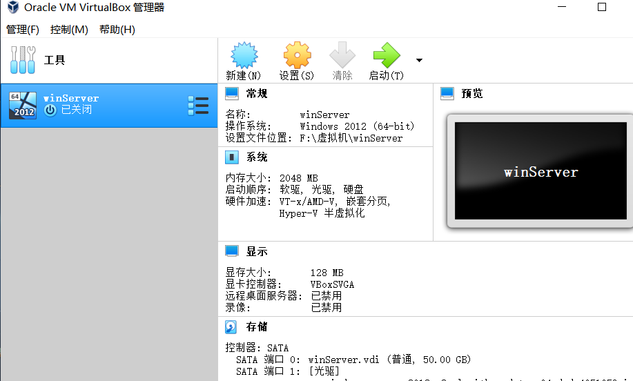Click the 预览 preview section icon
The height and width of the screenshot is (381, 633).
pos(447,94)
